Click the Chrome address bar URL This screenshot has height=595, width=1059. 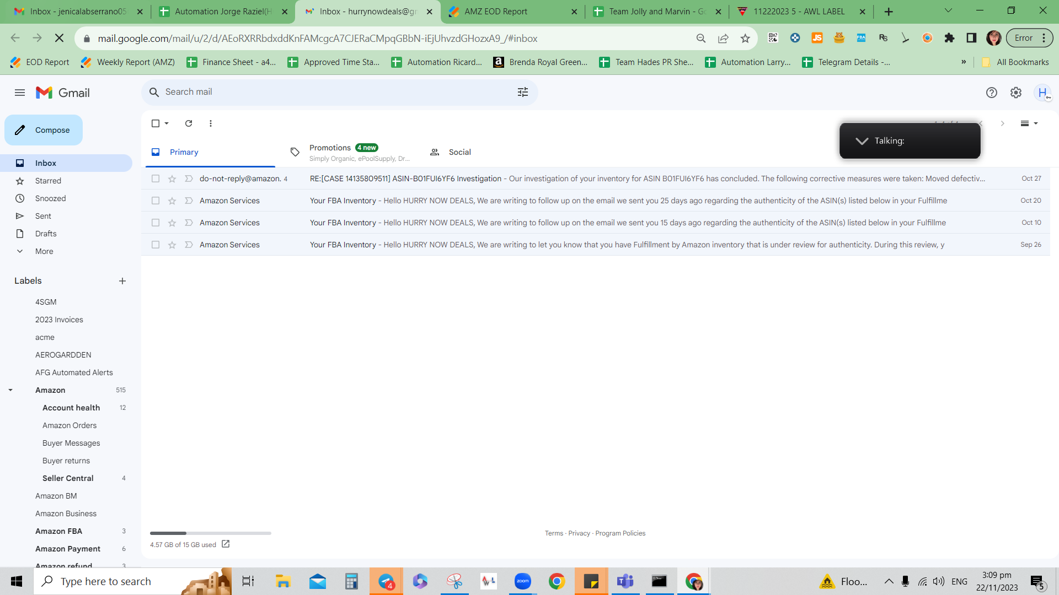point(318,39)
